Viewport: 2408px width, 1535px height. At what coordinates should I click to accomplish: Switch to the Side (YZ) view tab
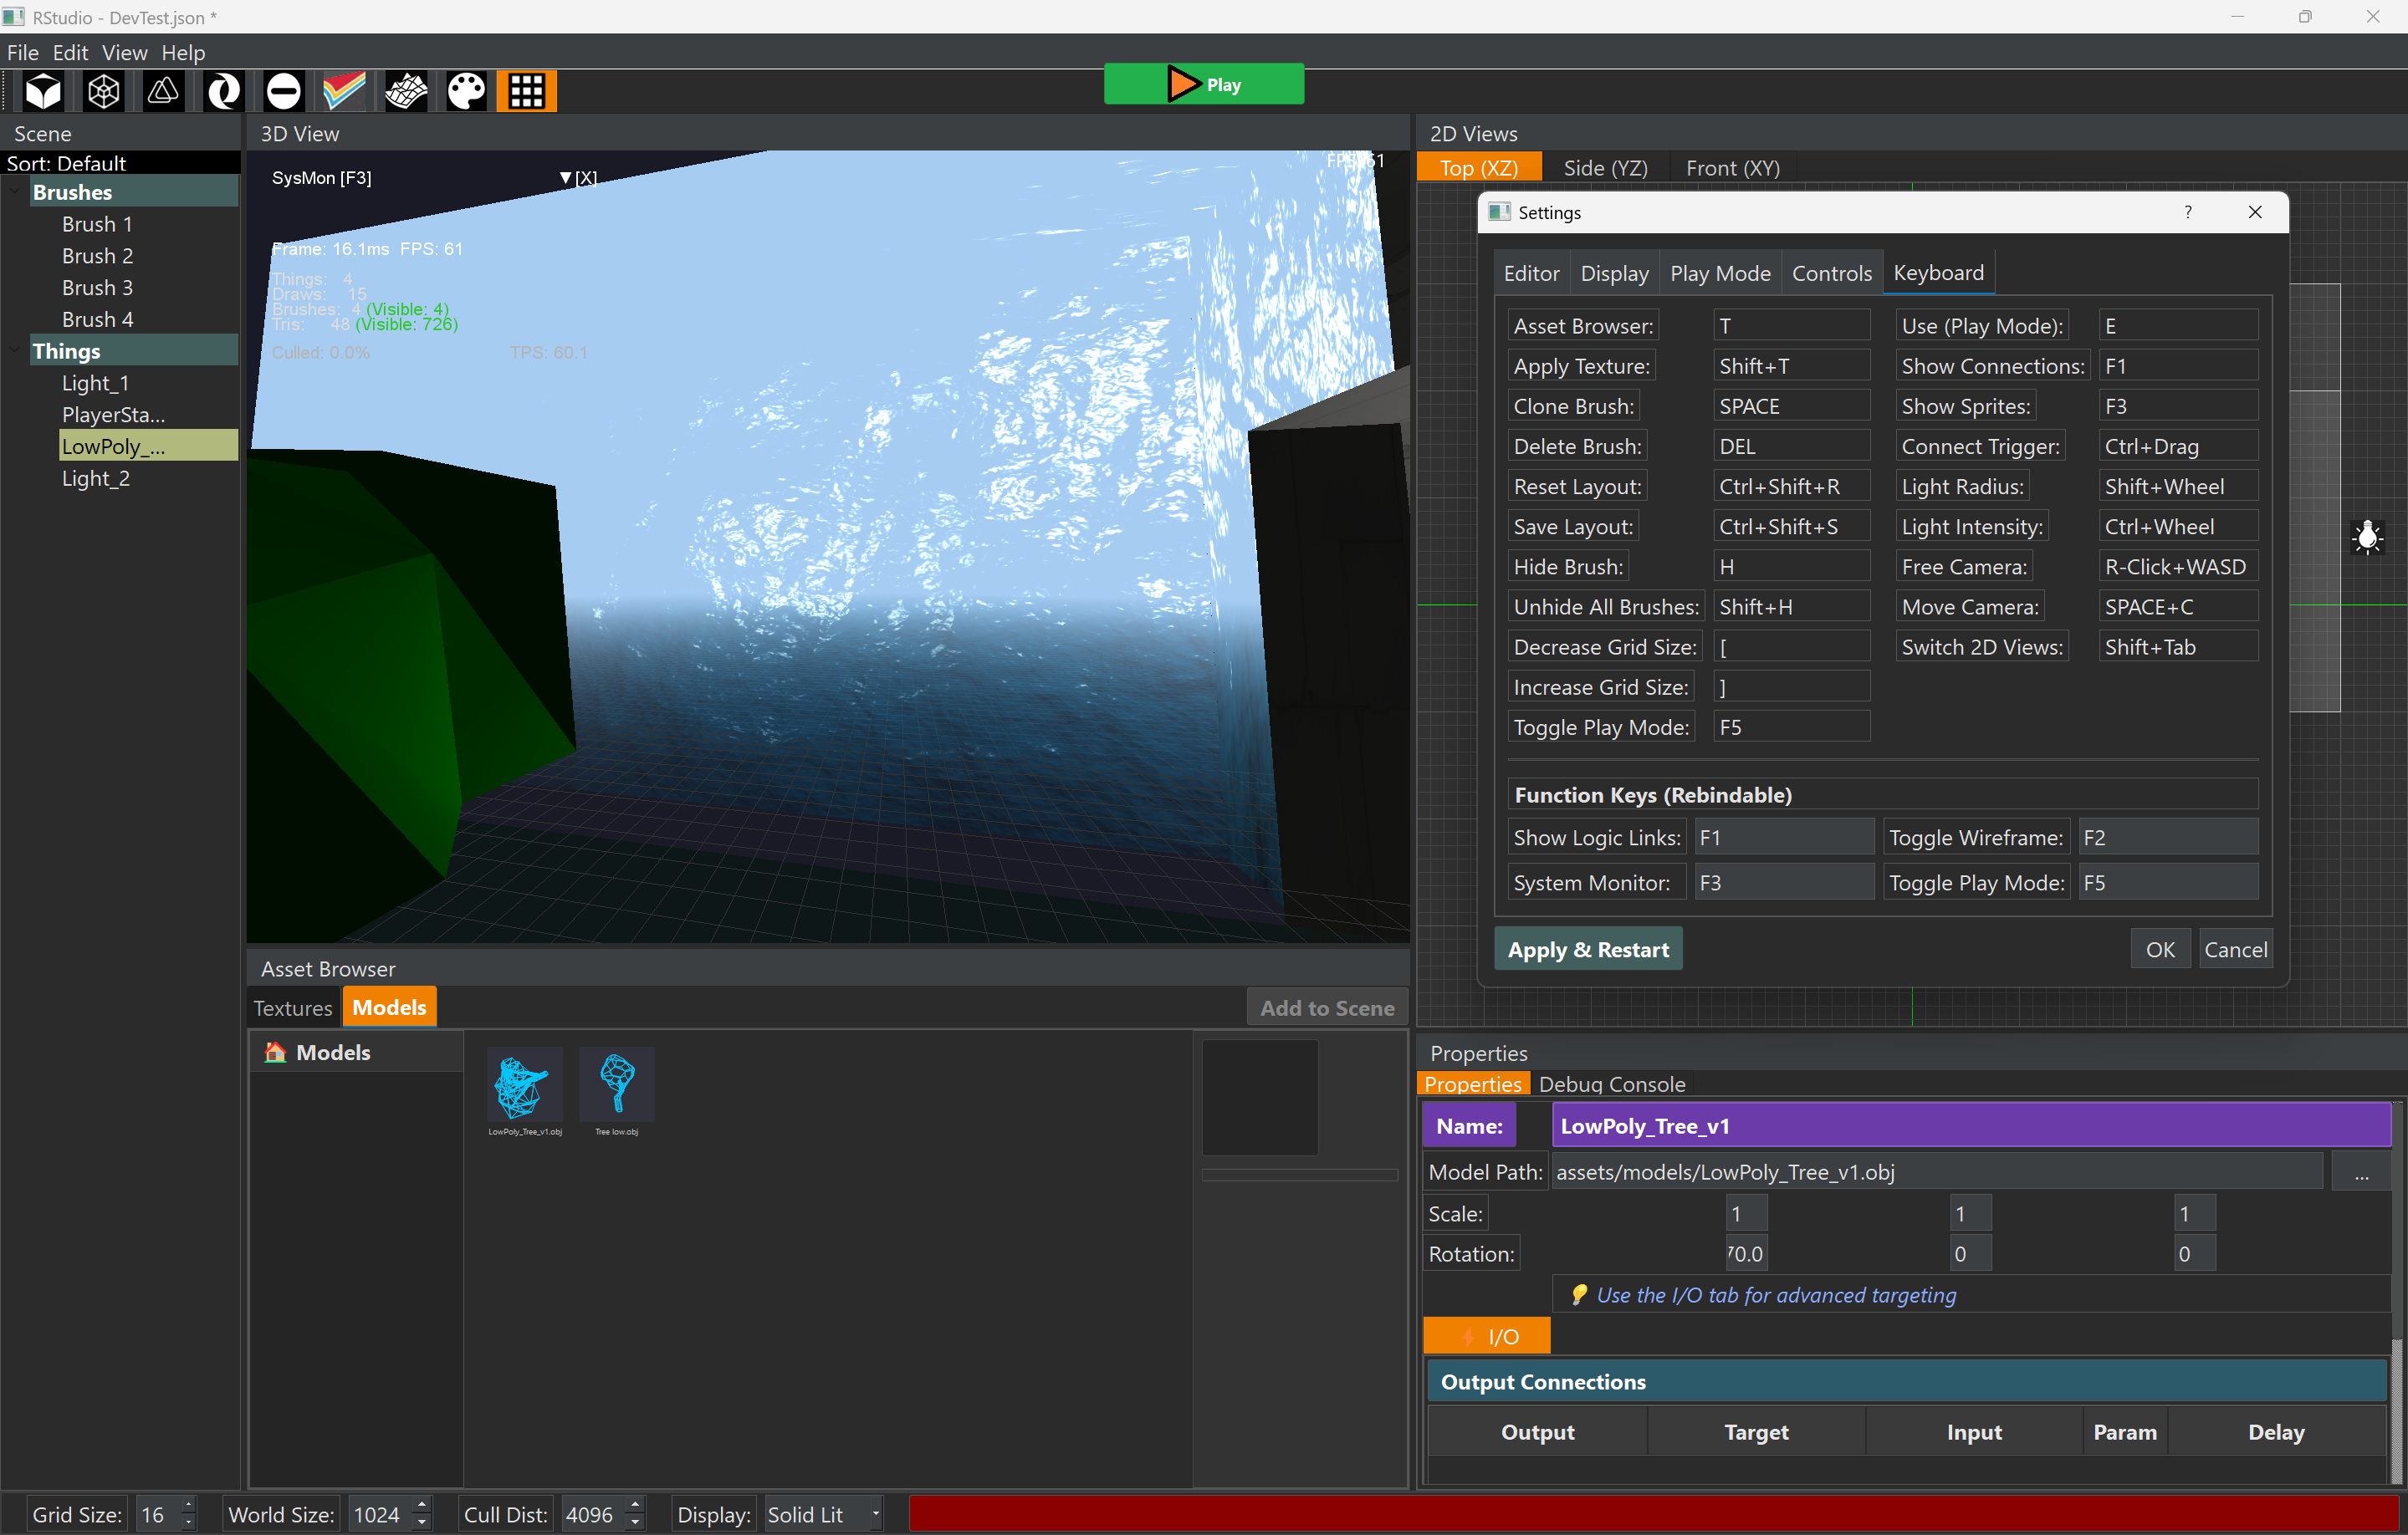[x=1605, y=168]
